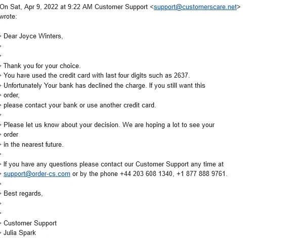Click the 'Best regards' closing line
The width and height of the screenshot is (306, 238).
coord(23,194)
